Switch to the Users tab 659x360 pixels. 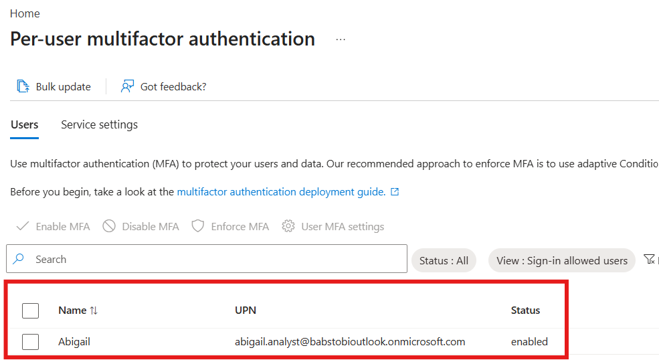(24, 125)
